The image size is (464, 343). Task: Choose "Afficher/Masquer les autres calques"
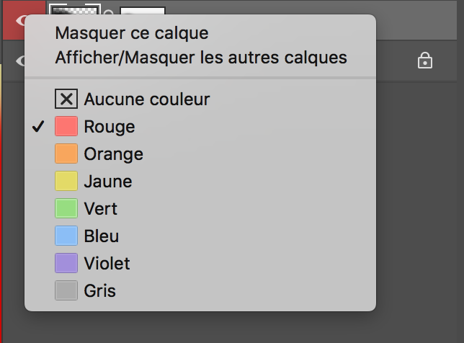[201, 57]
